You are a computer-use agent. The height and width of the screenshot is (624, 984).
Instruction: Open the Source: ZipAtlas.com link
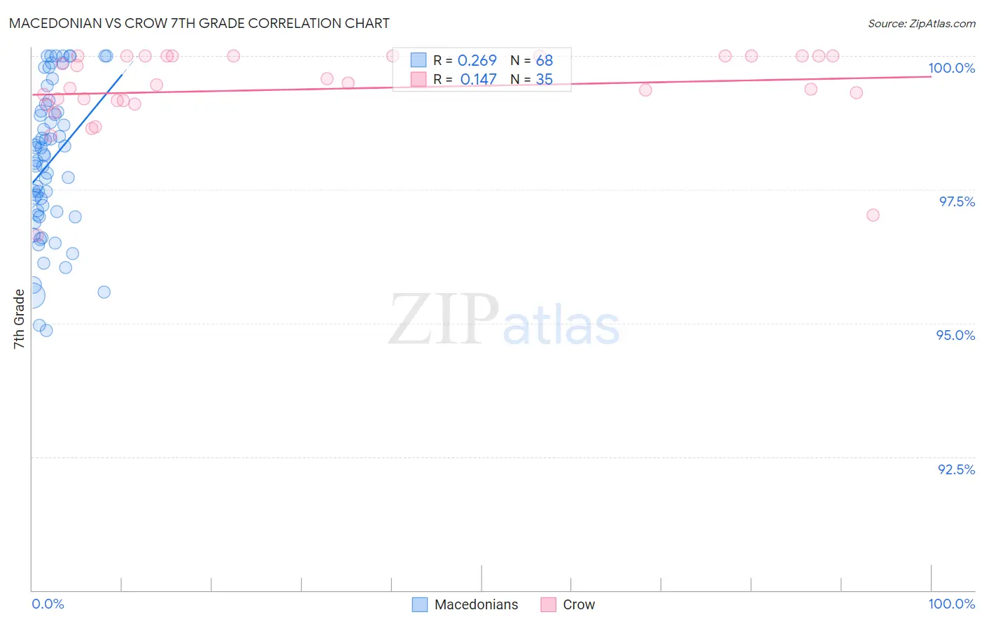pos(922,23)
